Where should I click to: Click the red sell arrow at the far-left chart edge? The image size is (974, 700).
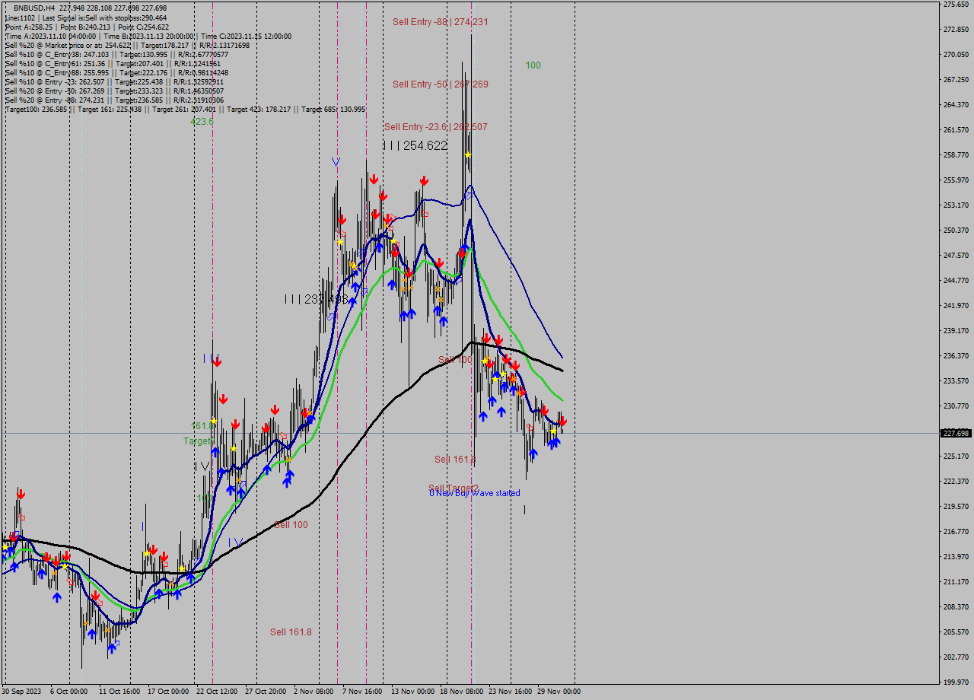(x=19, y=493)
